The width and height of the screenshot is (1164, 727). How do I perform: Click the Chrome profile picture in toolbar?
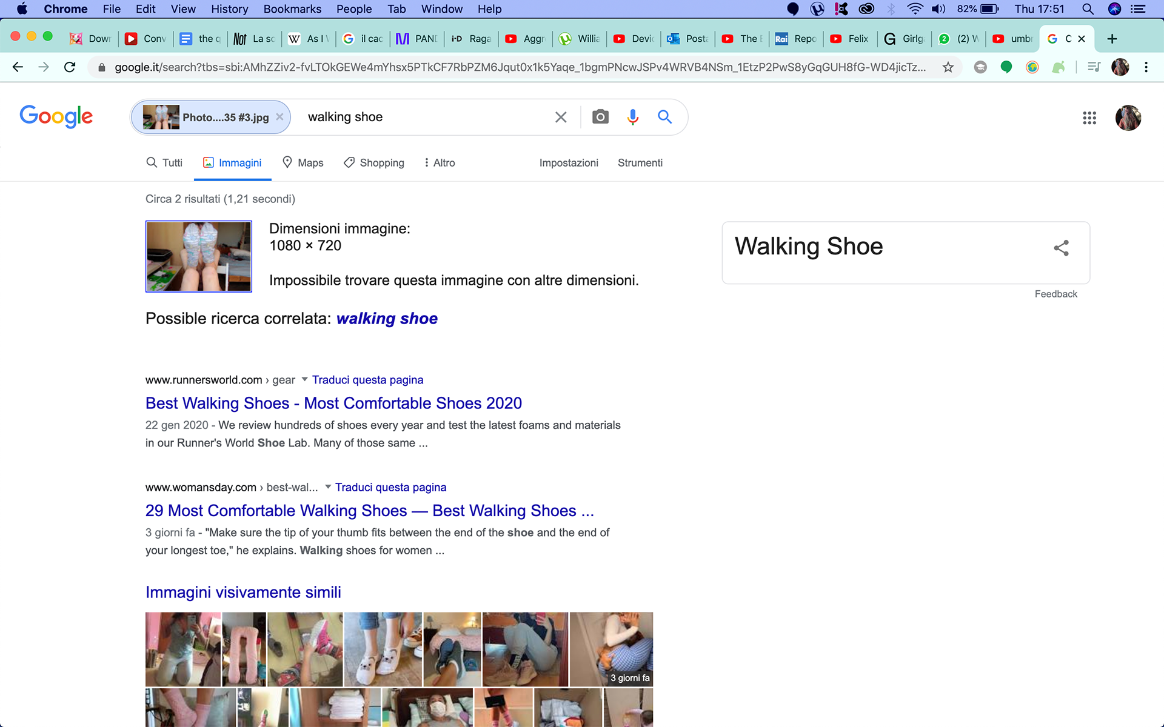point(1120,67)
